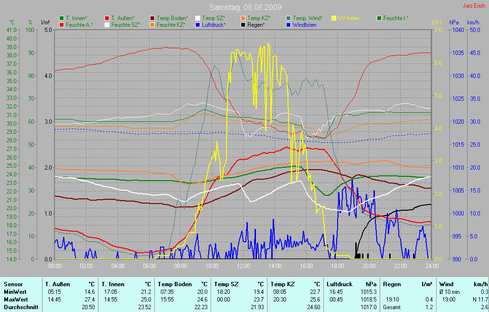Click the km/h wind axis unit label
Screen dimensions: 489x312
pos(473,22)
